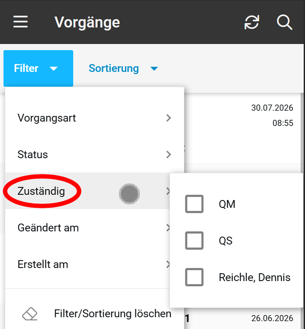Click the Sortierung dropdown arrow
This screenshot has height=329, width=305.
(x=154, y=68)
